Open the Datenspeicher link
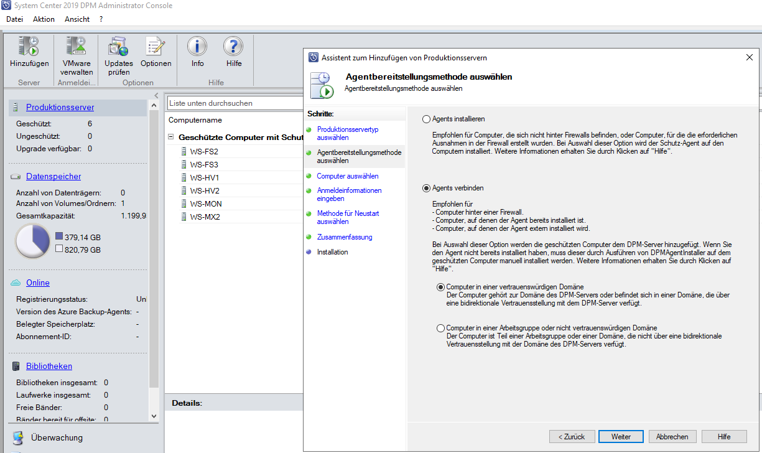The width and height of the screenshot is (762, 453). pyautogui.click(x=53, y=177)
